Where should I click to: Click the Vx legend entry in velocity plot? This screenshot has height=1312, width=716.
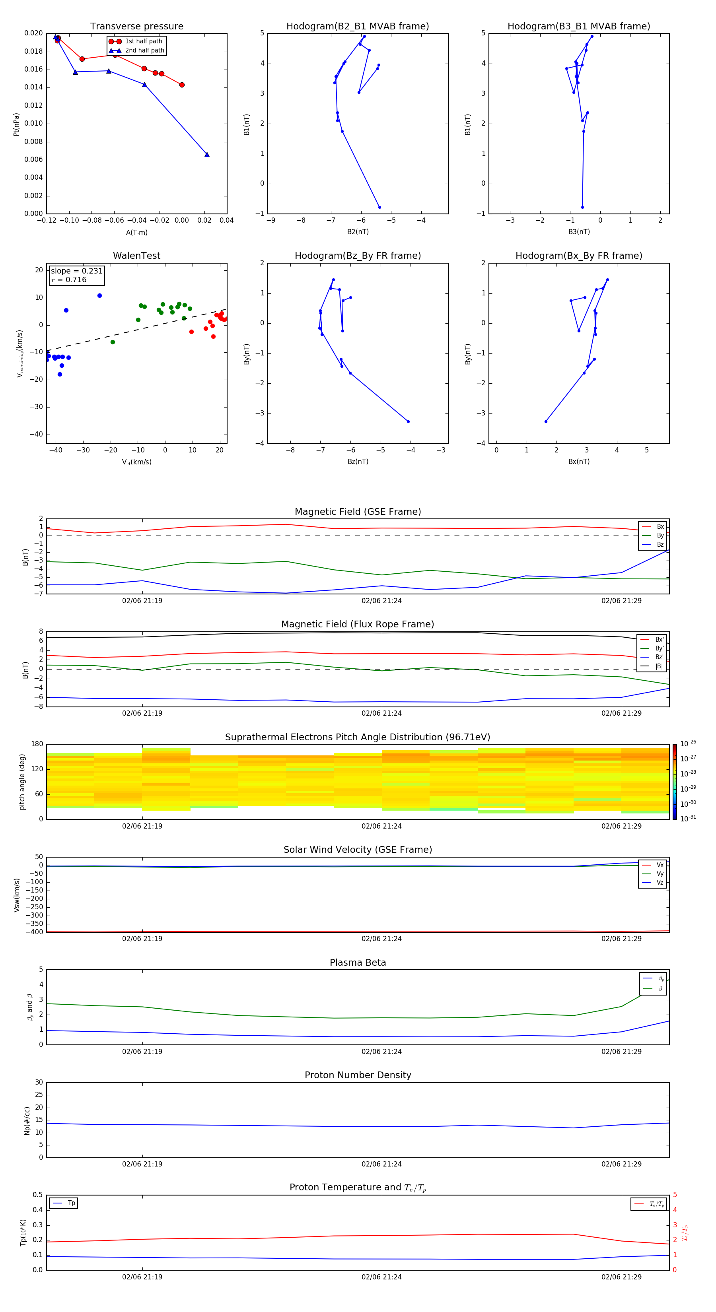653,865
